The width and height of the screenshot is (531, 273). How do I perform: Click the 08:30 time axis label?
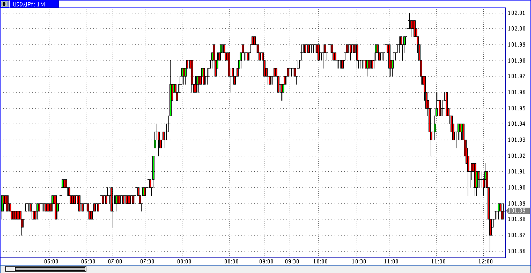[232, 262]
